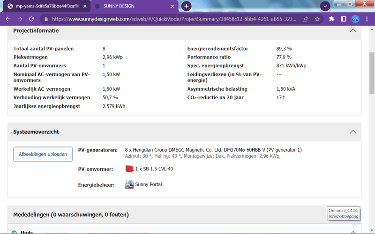The image size is (375, 234).
Task: Select the 1 x SB 1.5-1VL-40 text
Action: coord(154,169)
